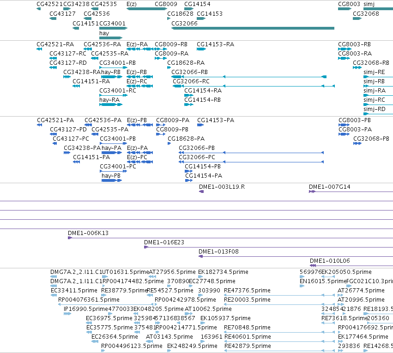
Task: Click the simj-RE transcript label
Action: 374,72
